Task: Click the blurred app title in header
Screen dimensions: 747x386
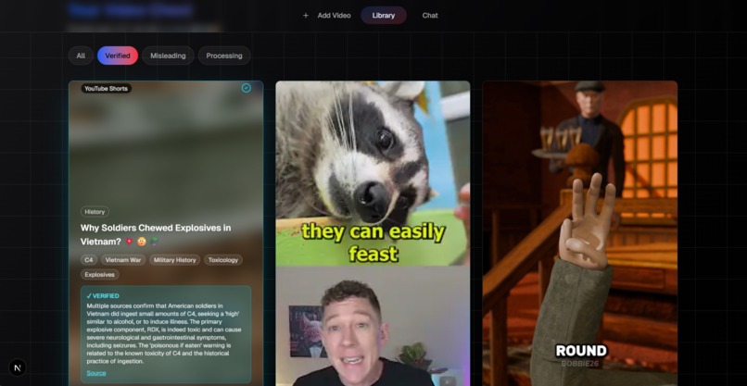Action: 130,10
